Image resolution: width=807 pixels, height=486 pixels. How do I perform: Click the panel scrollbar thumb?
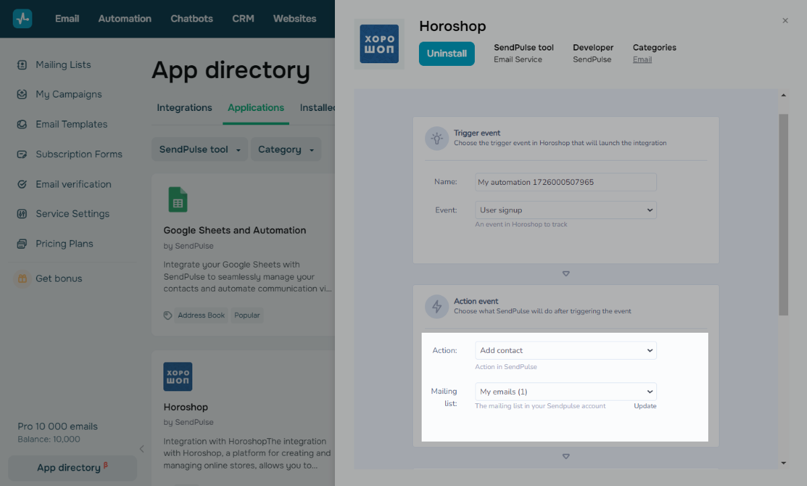(783, 214)
